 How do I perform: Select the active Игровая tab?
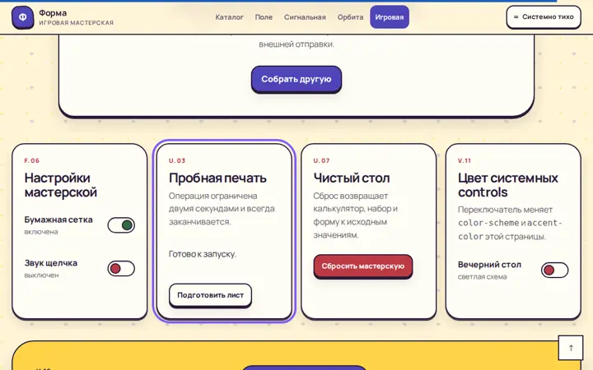pos(389,17)
